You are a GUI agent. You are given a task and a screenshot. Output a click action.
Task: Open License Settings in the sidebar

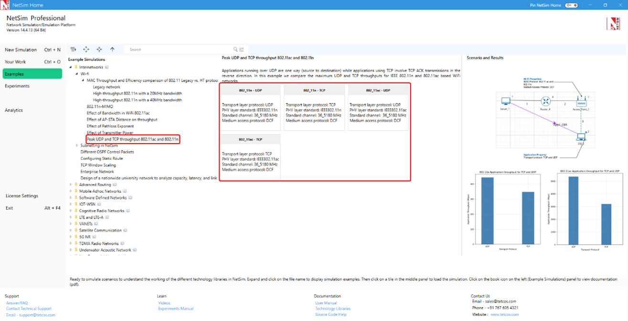tap(22, 196)
